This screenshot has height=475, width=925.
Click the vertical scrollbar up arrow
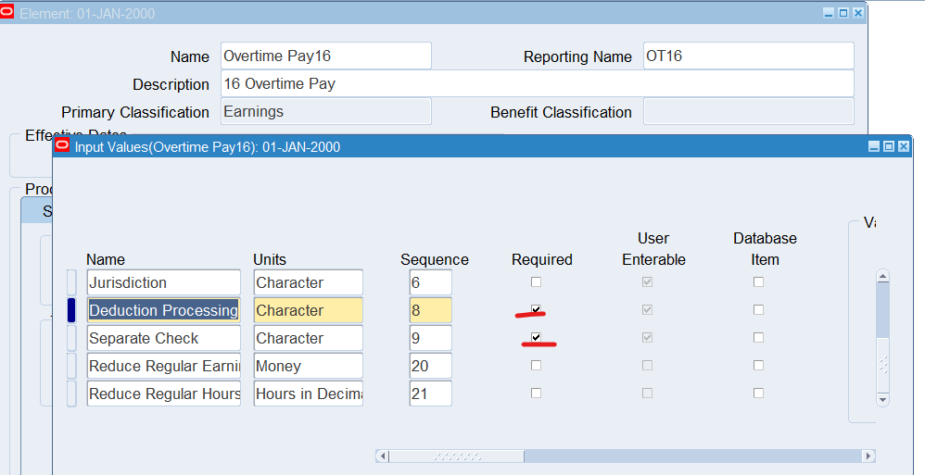coord(882,276)
